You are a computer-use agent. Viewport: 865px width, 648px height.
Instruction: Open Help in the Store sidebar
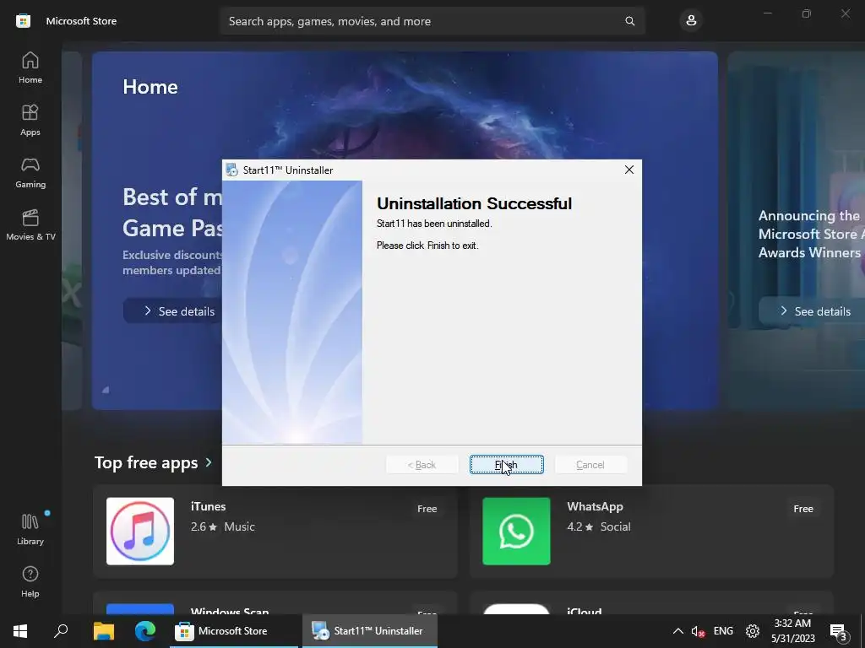[x=30, y=582]
